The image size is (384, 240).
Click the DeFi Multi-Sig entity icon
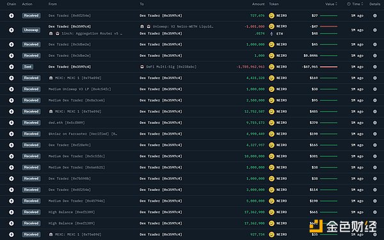click(x=142, y=66)
